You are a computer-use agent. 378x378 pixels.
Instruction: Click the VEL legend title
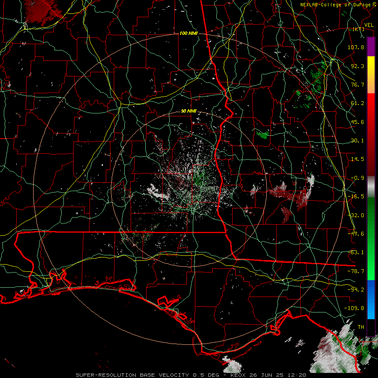(x=369, y=25)
